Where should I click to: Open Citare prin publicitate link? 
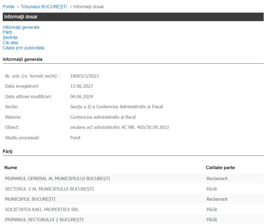point(24,48)
